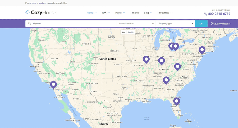Screen dimensions: 238x128
Task: Expand the Properties menu
Action: 165,13
